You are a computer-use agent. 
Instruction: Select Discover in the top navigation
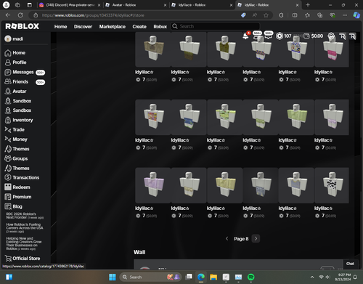point(83,26)
